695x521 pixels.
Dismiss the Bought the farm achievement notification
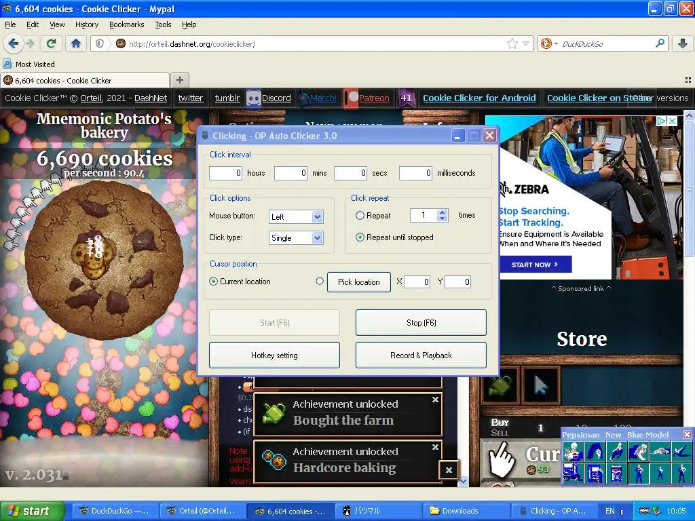click(x=435, y=400)
